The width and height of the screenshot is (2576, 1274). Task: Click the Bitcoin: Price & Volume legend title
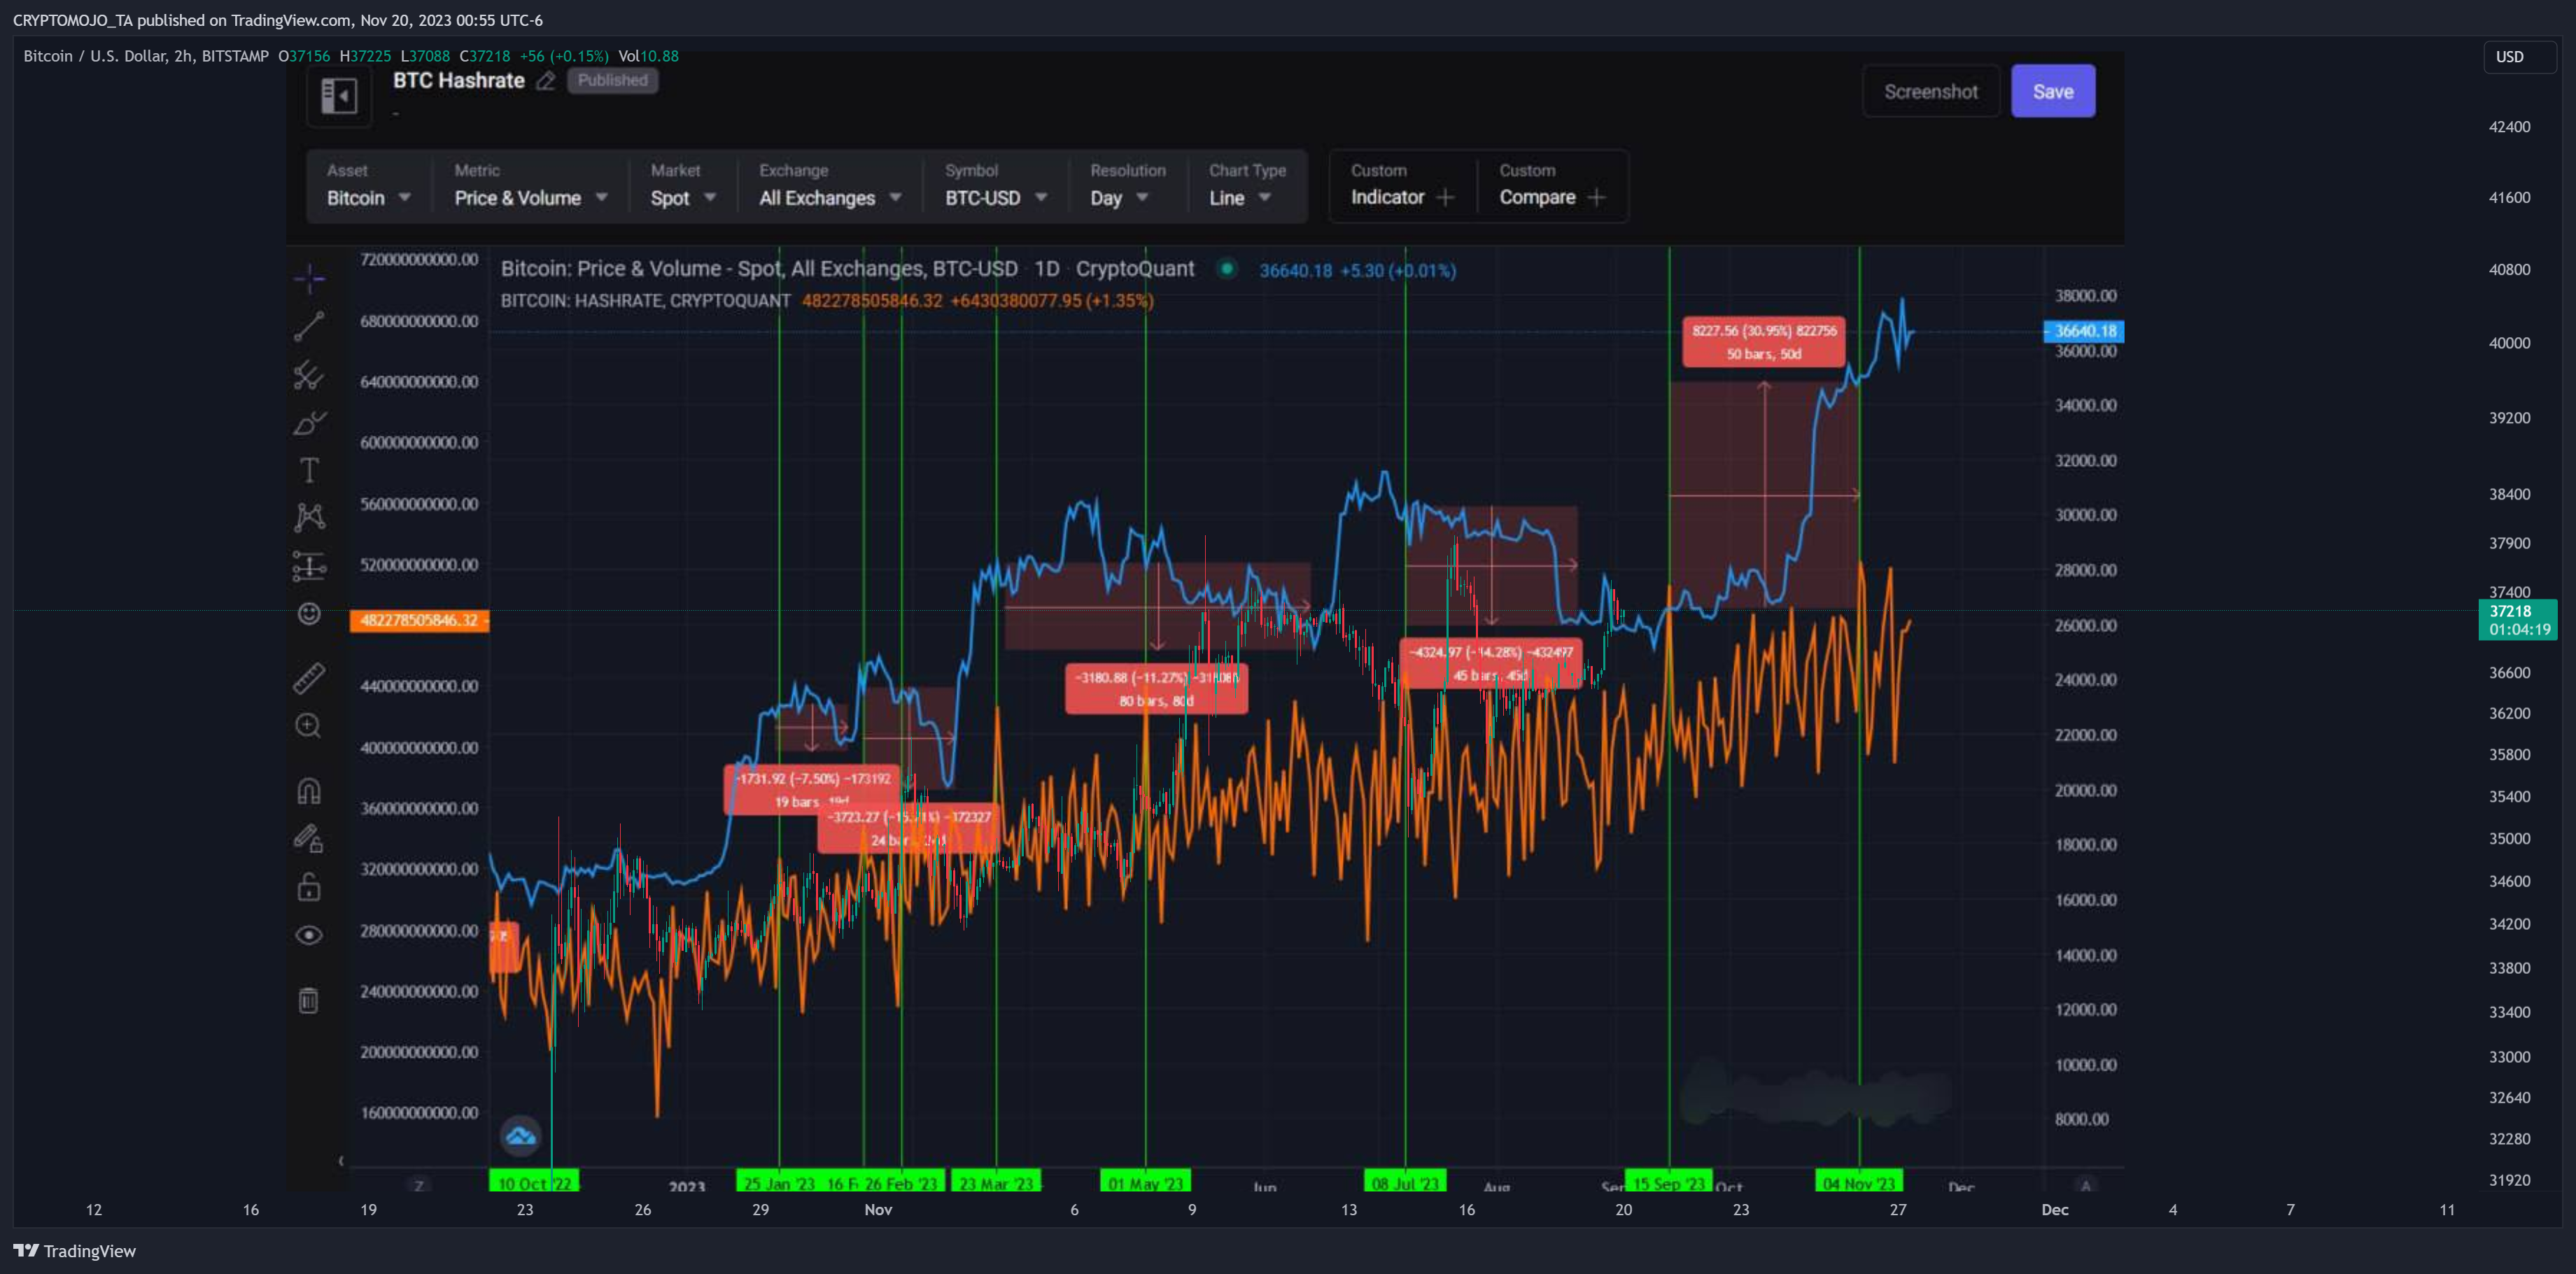coord(847,269)
